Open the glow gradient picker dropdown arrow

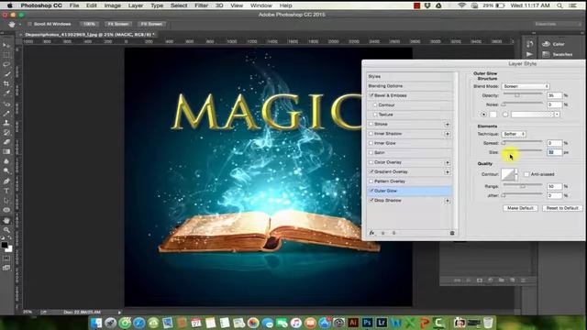[557, 114]
